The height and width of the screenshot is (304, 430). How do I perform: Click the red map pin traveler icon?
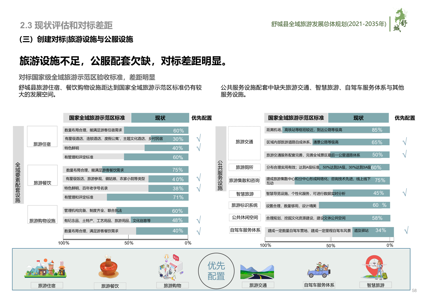click(375, 267)
